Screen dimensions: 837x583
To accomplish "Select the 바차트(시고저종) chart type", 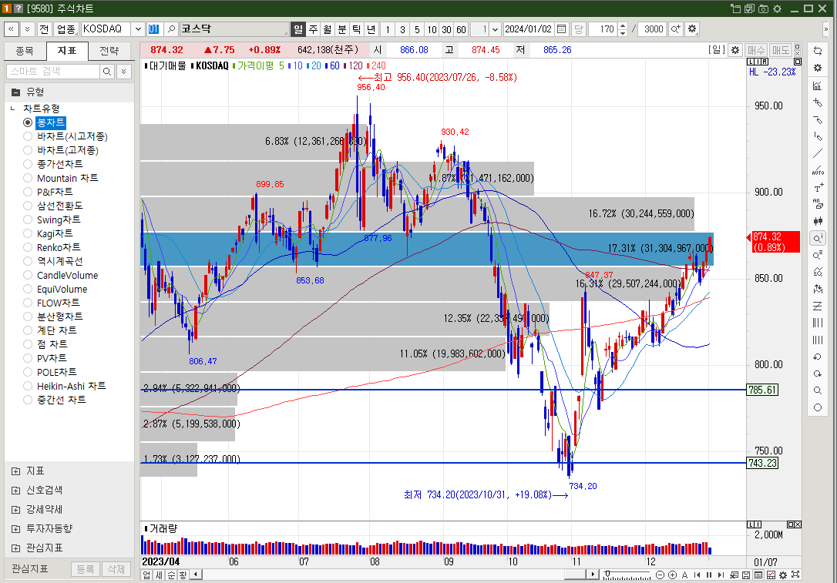I will [x=66, y=136].
